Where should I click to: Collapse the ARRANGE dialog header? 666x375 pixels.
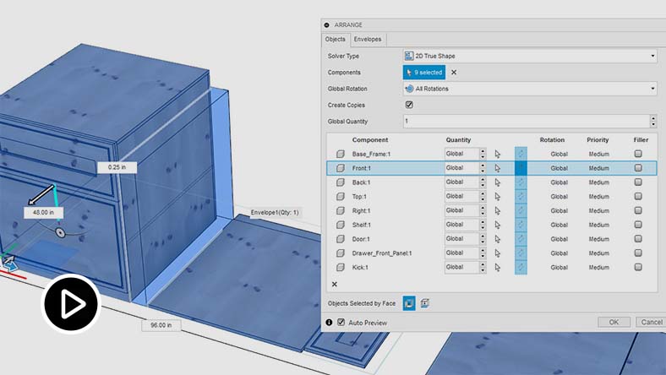coord(327,25)
